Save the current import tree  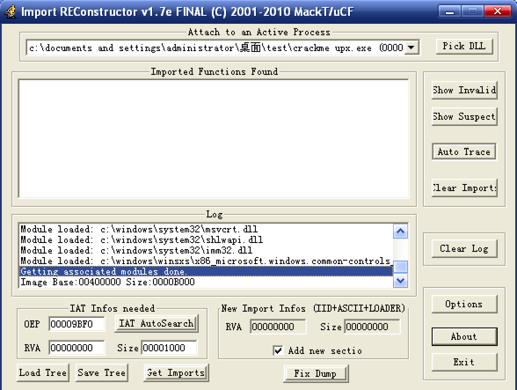pos(102,373)
